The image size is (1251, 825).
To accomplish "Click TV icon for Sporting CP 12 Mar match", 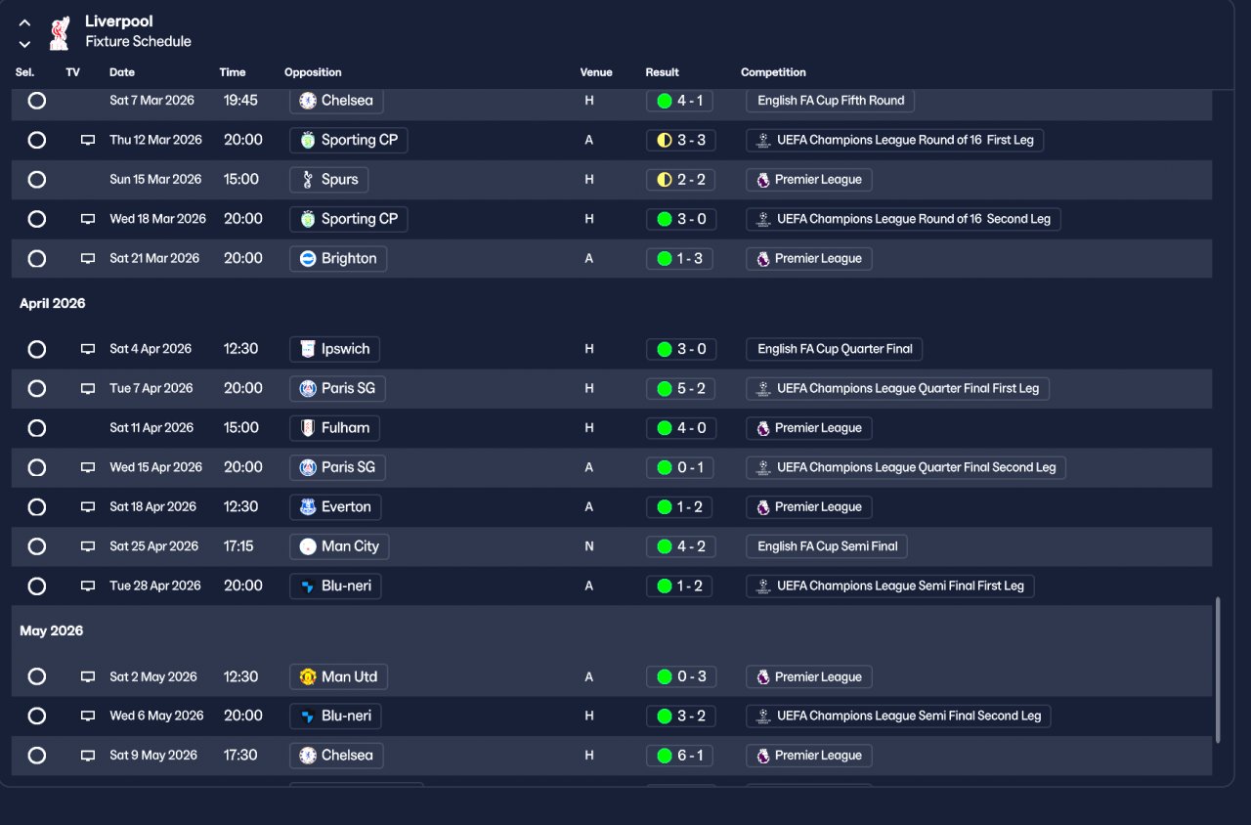I will click(x=88, y=141).
